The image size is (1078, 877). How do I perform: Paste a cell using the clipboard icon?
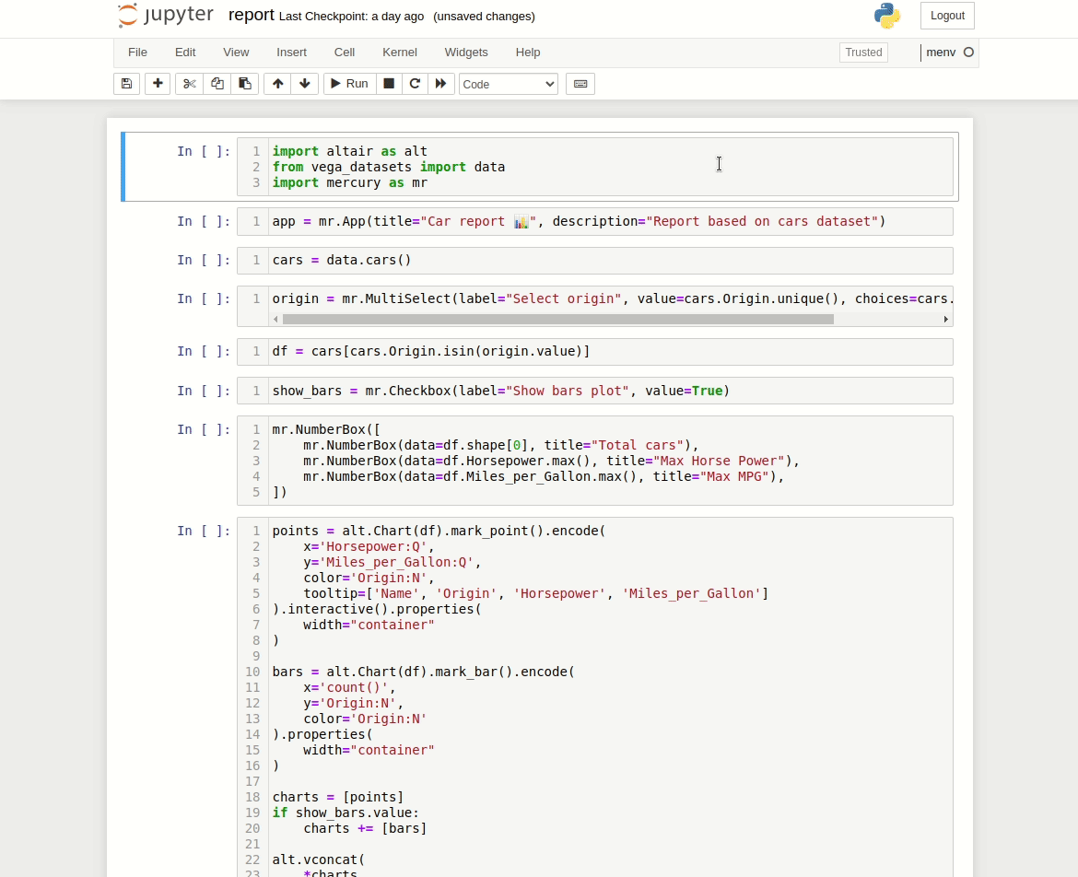[x=245, y=84]
